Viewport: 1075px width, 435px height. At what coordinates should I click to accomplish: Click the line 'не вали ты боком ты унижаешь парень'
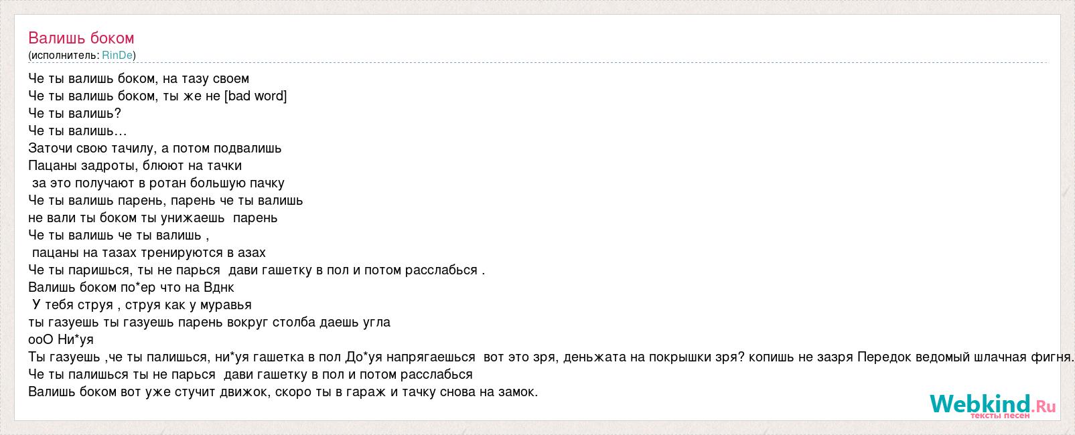pos(153,217)
